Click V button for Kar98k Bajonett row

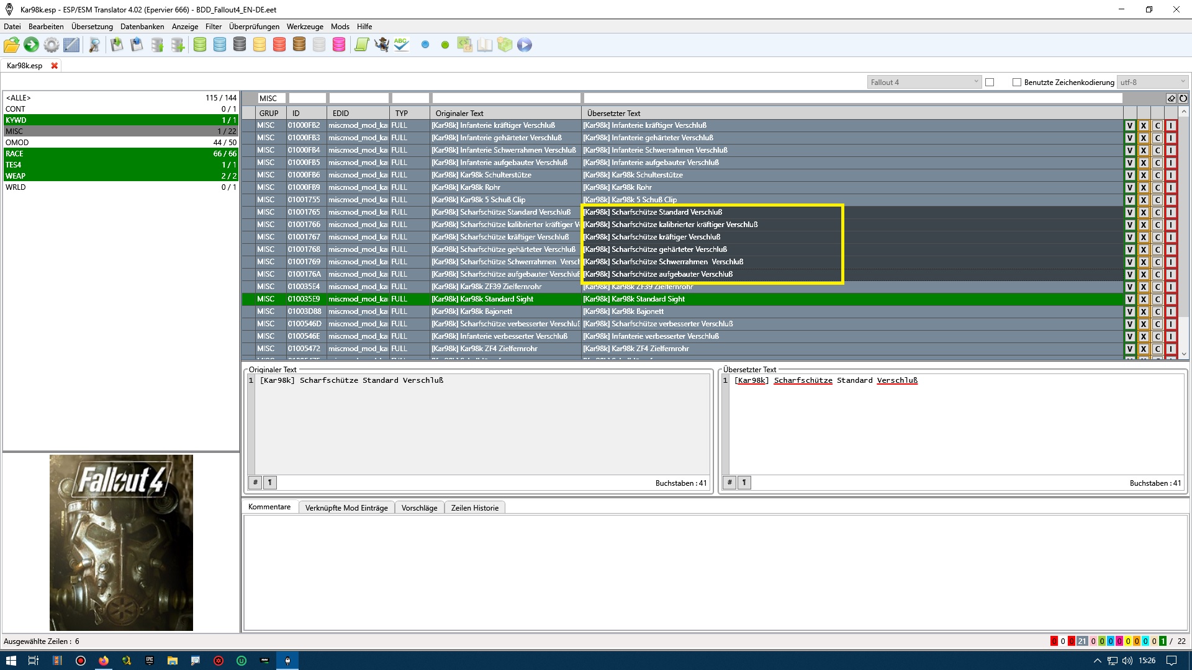1130,311
